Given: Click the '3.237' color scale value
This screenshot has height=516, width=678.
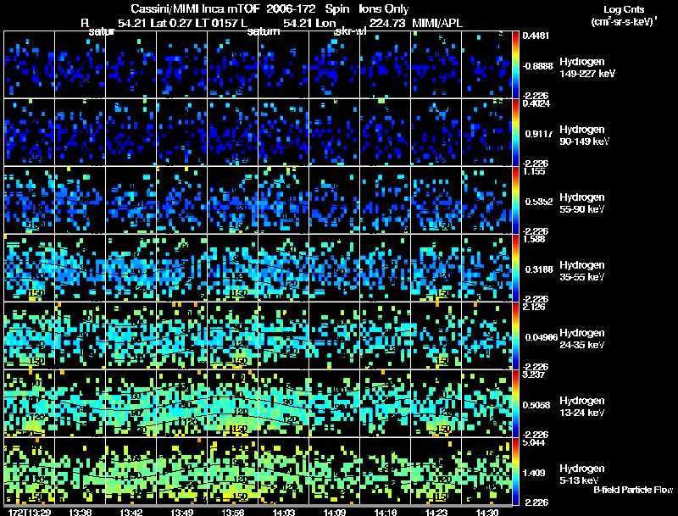Looking at the screenshot, I should tap(534, 375).
